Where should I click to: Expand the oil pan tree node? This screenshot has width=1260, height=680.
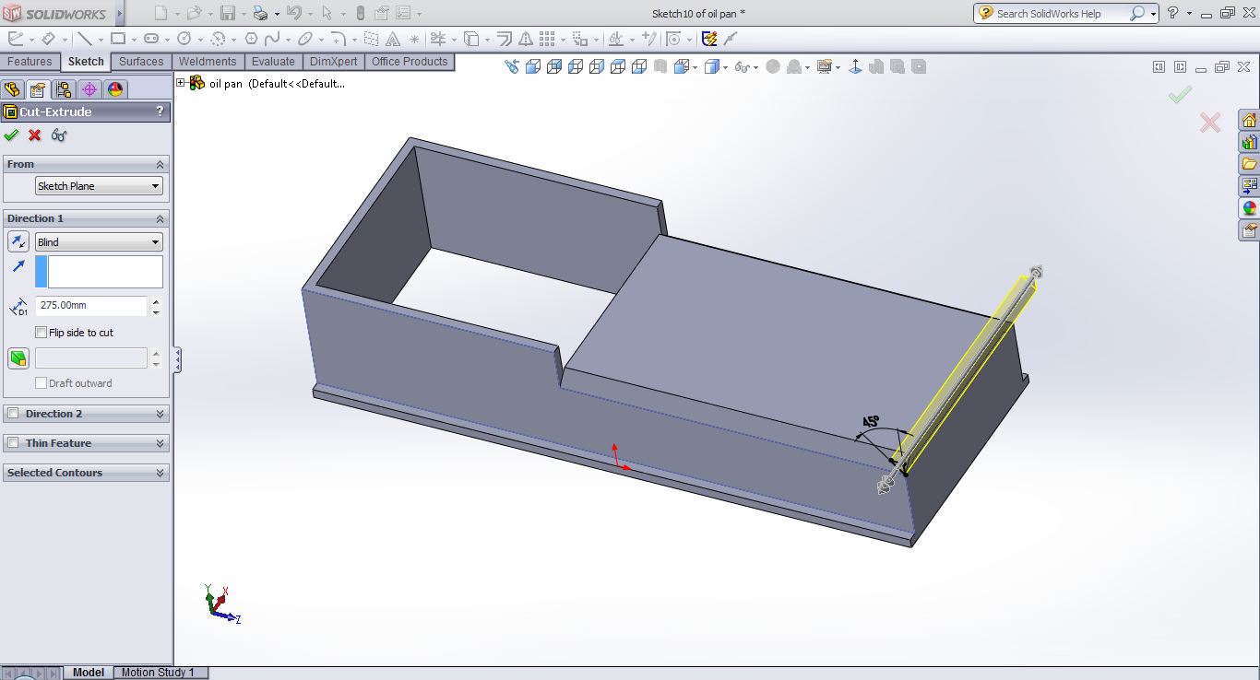[x=181, y=83]
